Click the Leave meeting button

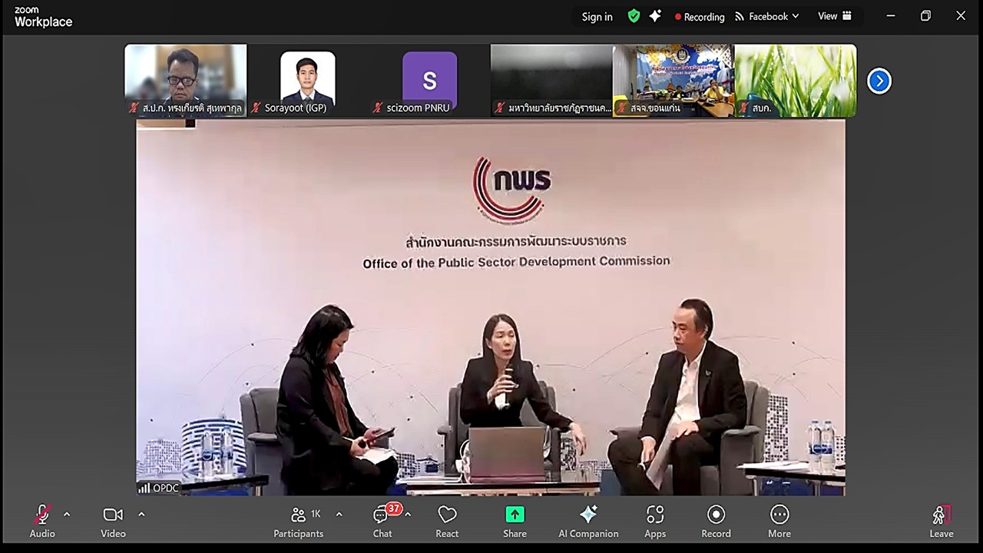[942, 522]
